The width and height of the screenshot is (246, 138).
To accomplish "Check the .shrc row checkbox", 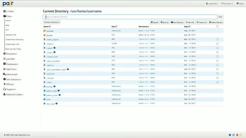I will (x=218, y=82).
